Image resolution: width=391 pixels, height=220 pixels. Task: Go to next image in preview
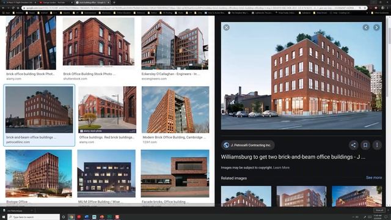pyautogui.click(x=376, y=28)
